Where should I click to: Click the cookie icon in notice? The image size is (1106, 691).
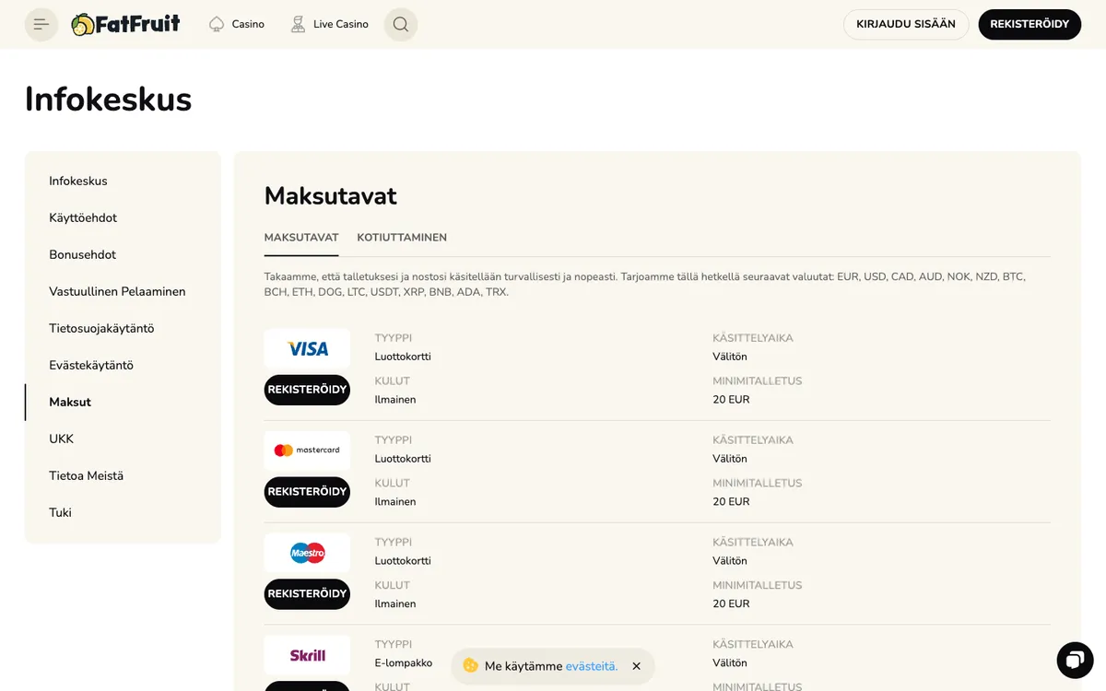pos(471,665)
